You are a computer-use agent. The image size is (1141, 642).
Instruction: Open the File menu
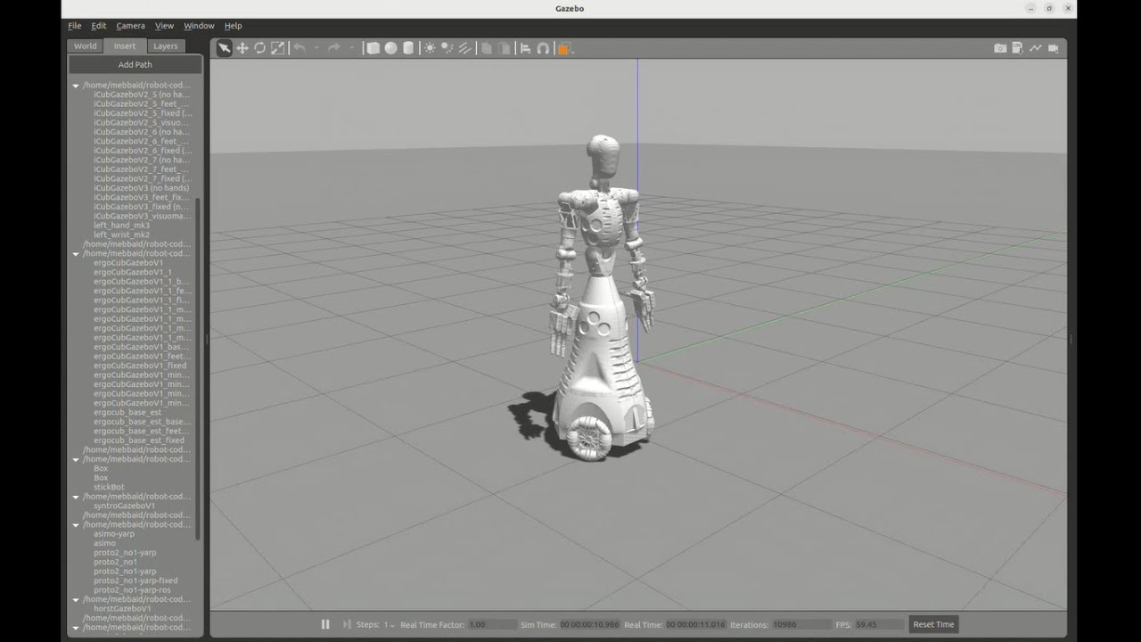75,26
